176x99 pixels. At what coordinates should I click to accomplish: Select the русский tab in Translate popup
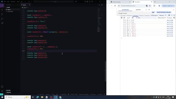(138, 10)
